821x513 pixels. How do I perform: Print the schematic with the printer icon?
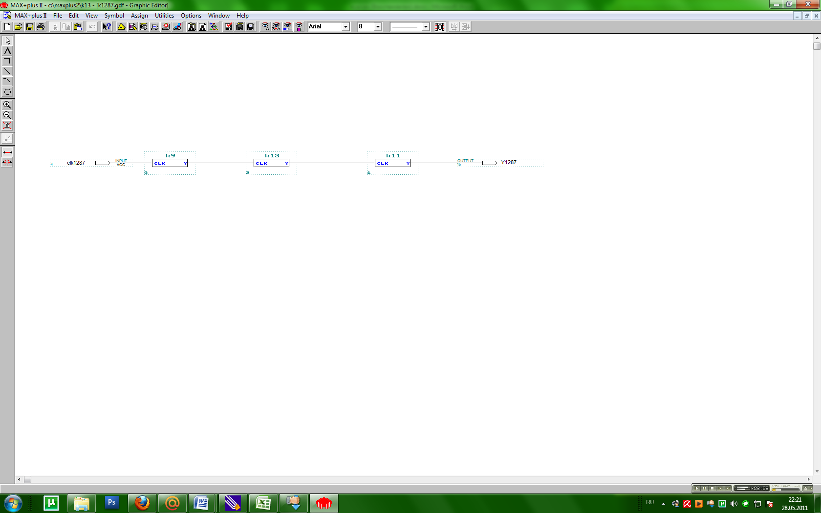[41, 27]
